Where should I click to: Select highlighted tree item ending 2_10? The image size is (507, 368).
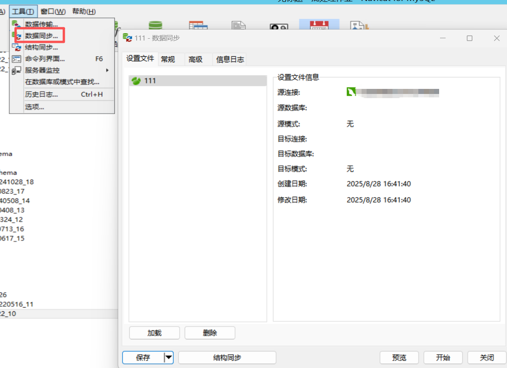click(x=59, y=314)
